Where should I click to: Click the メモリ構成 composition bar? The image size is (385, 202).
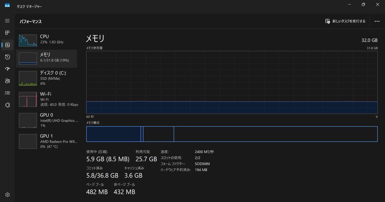pos(232,134)
